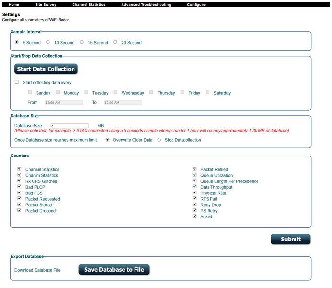Toggle Bad FCS counter
The width and height of the screenshot is (332, 288).
point(19,192)
